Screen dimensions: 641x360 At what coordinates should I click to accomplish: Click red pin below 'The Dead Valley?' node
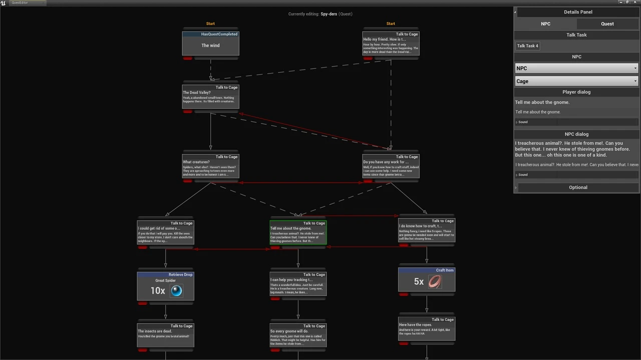187,111
